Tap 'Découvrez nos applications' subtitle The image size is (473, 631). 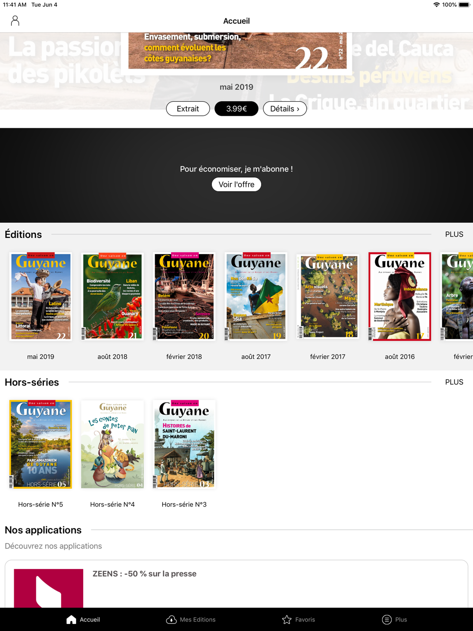click(53, 546)
